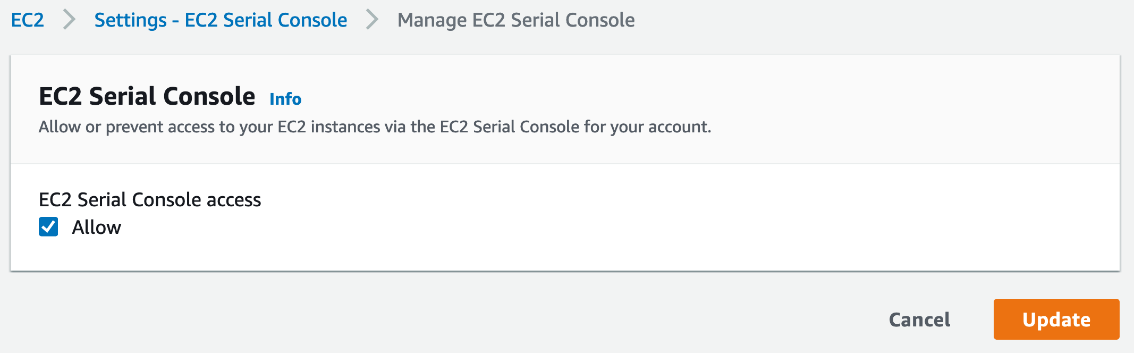Viewport: 1134px width, 353px height.
Task: Uncheck the Allow checkbox
Action: coord(48,227)
